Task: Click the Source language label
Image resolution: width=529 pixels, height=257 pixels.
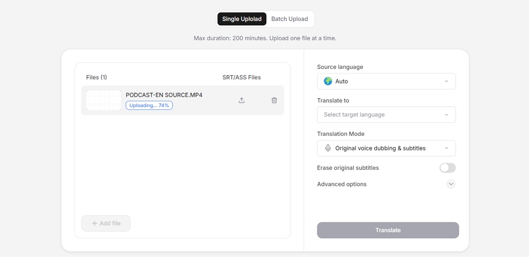Action: tap(340, 67)
